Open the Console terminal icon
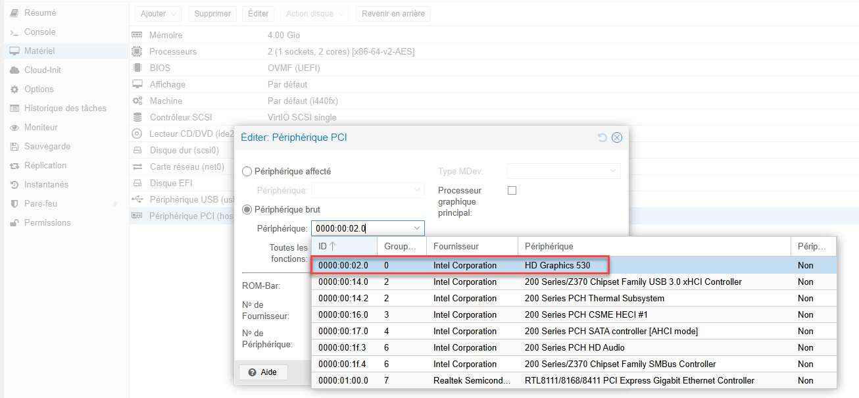Image resolution: width=859 pixels, height=398 pixels. tap(14, 32)
